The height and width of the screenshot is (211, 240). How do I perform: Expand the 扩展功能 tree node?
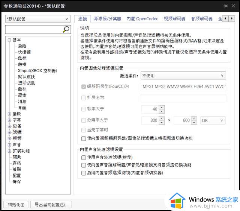click(9, 151)
